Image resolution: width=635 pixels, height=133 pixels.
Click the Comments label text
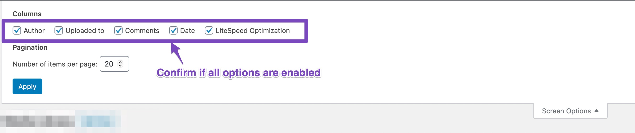(142, 31)
